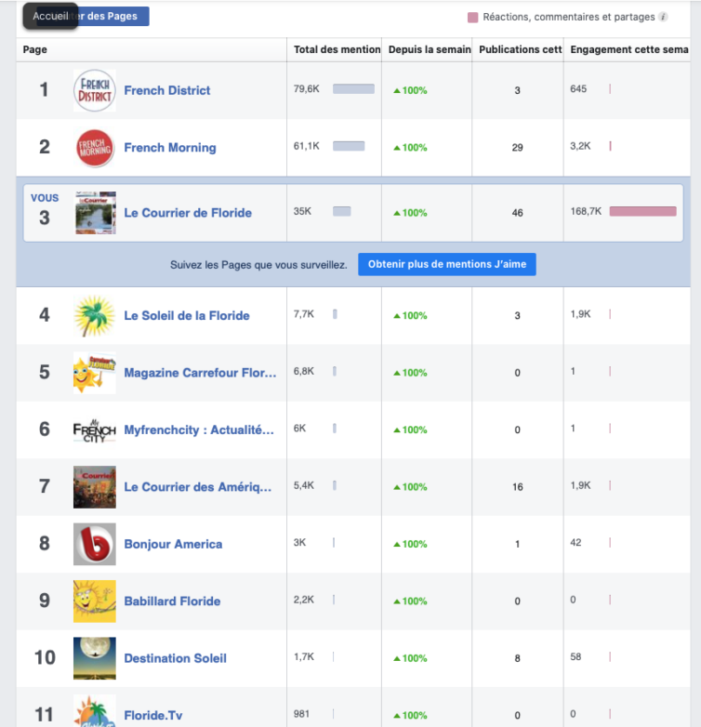Click the Magazine Carrefour Floride sun logo
This screenshot has height=727, width=701.
94,373
